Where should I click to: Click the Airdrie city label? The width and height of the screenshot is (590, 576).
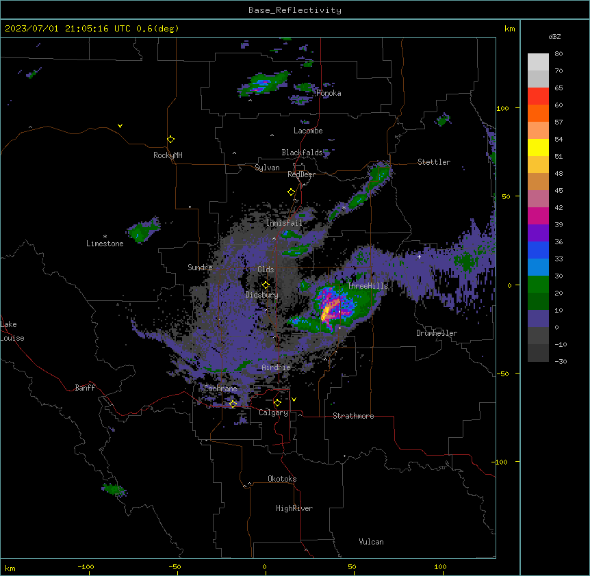tap(277, 367)
